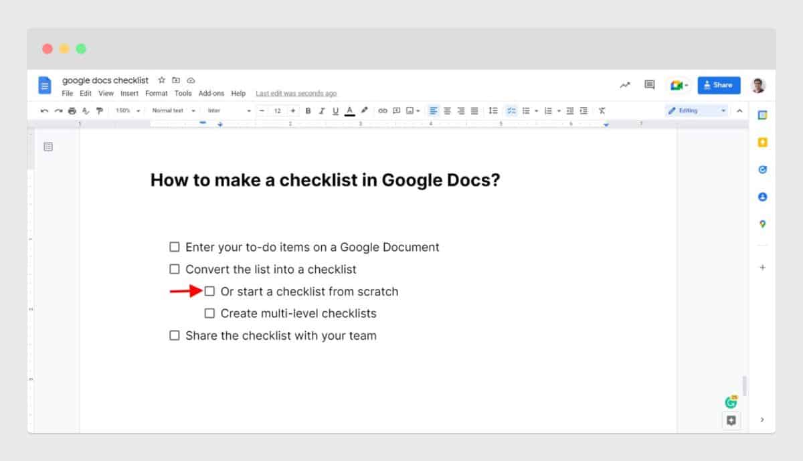Click the Grammarly icon

[x=731, y=402]
